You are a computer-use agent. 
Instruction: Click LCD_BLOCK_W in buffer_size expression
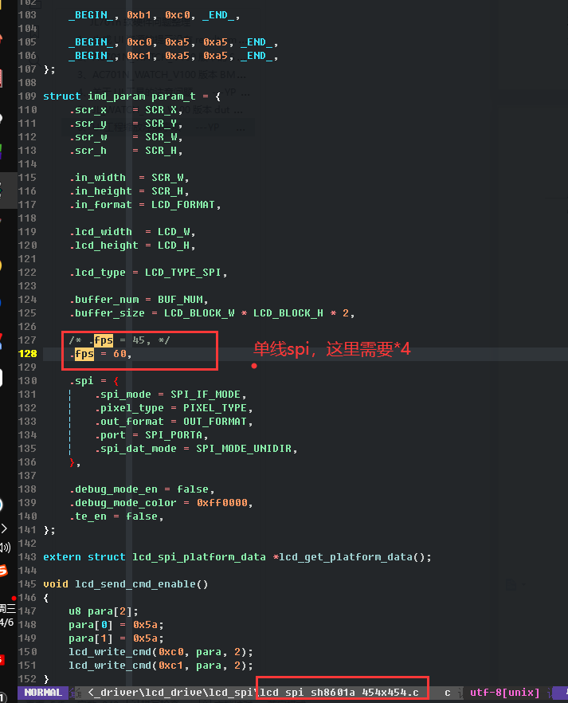[x=199, y=313]
